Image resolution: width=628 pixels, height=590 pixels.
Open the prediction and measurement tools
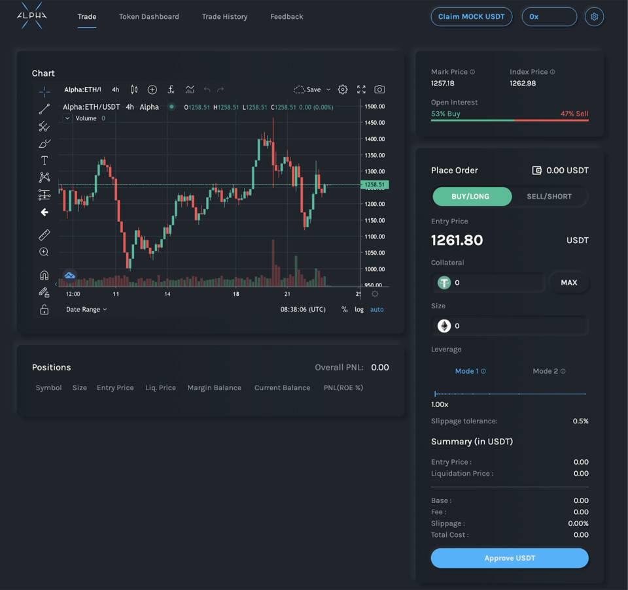point(44,195)
